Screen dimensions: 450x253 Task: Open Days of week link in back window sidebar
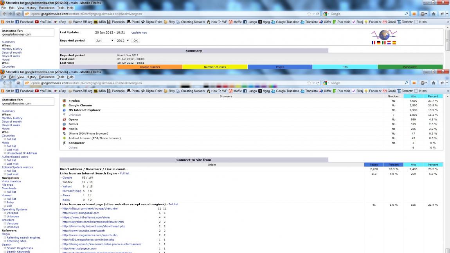(x=11, y=56)
